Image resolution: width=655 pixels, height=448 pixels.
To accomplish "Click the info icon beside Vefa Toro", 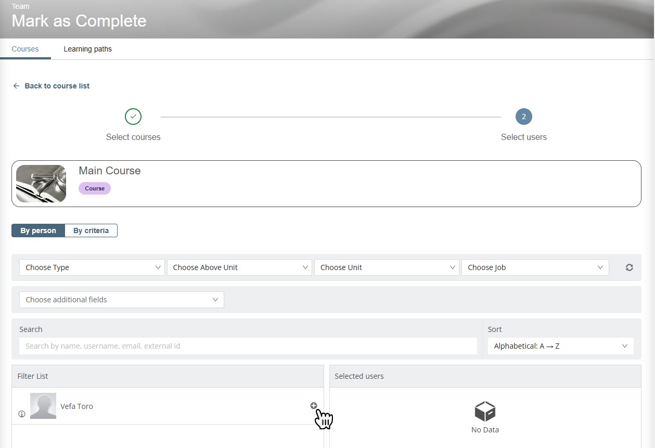I will 22,414.
